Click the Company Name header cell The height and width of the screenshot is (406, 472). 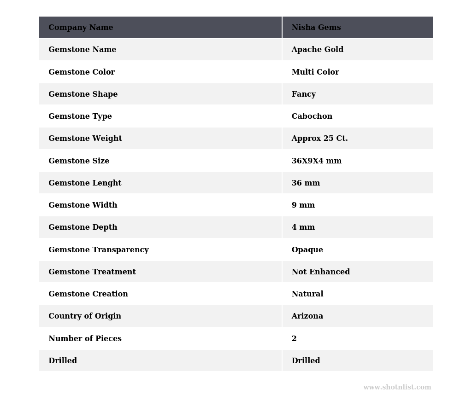coord(81,28)
